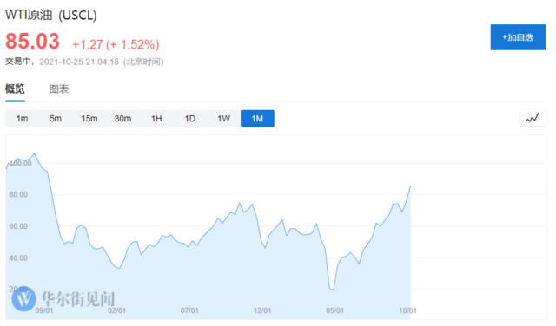The image size is (556, 326).
Task: Click the active 1M timeframe button
Action: tap(257, 119)
